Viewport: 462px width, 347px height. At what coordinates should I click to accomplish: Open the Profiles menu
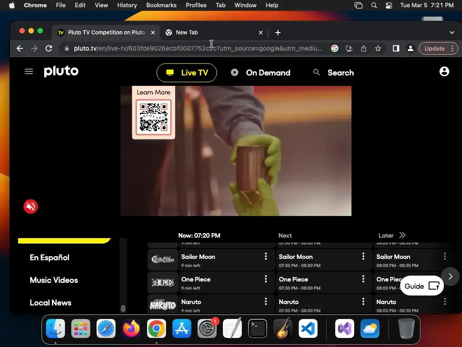pyautogui.click(x=196, y=5)
